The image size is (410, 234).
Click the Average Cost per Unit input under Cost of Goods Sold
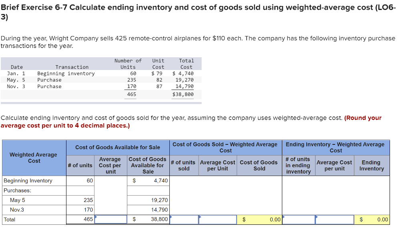[x=217, y=220]
